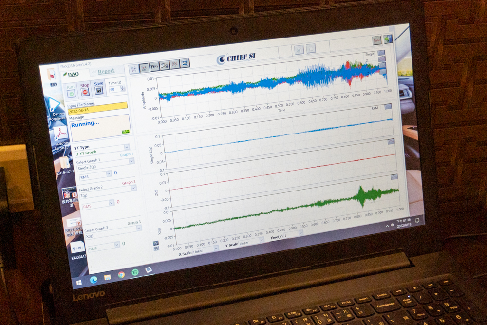The image size is (487, 325).
Task: Click the second greyed document icon in header
Action: (311, 48)
